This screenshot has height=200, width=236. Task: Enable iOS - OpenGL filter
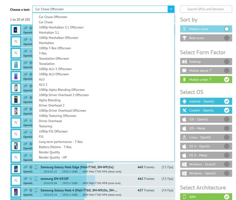pyautogui.click(x=206, y=119)
